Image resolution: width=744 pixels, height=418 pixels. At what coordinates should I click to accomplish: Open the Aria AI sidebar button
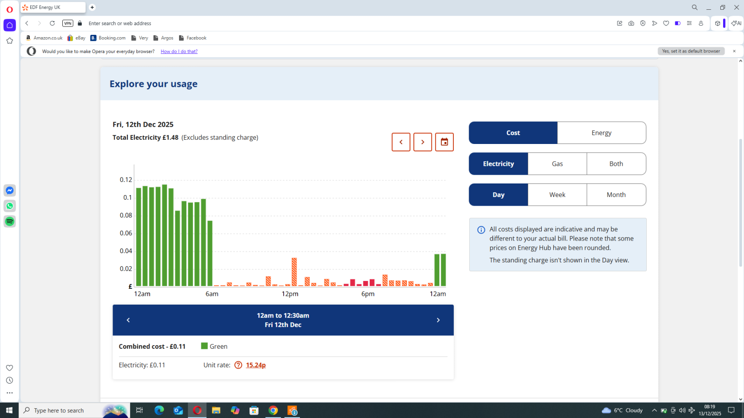(x=736, y=23)
